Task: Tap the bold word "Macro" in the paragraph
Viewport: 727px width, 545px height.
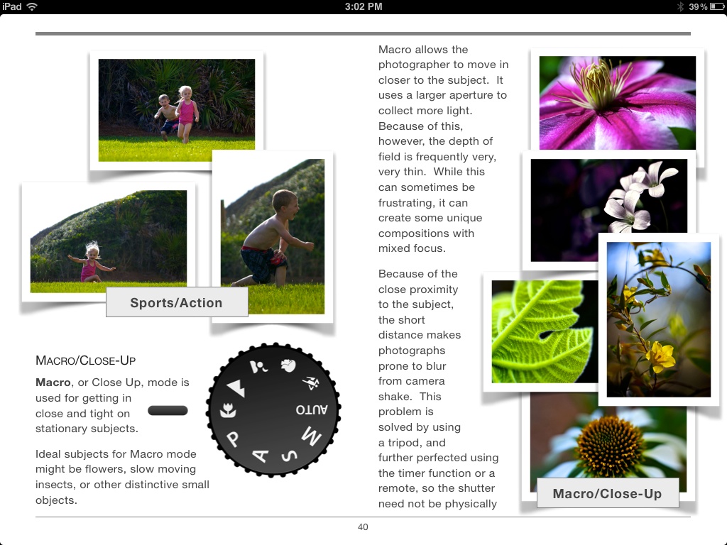Action: point(53,382)
